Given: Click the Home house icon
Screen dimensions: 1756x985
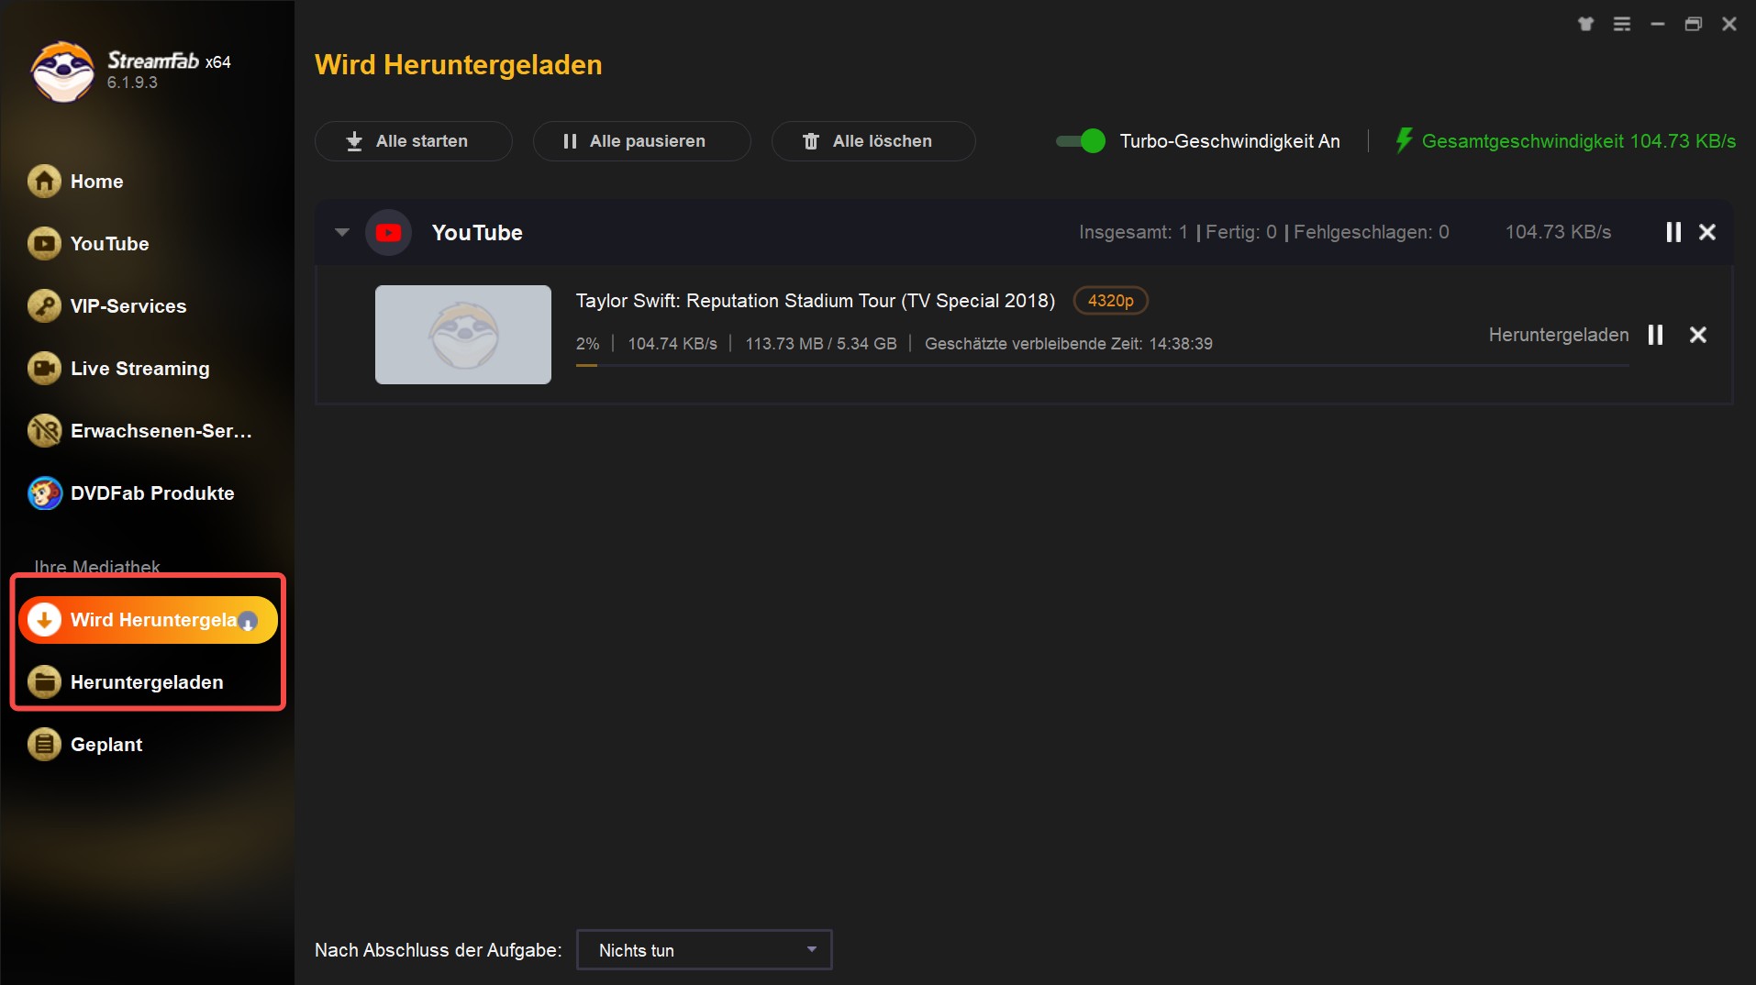Looking at the screenshot, I should (44, 182).
